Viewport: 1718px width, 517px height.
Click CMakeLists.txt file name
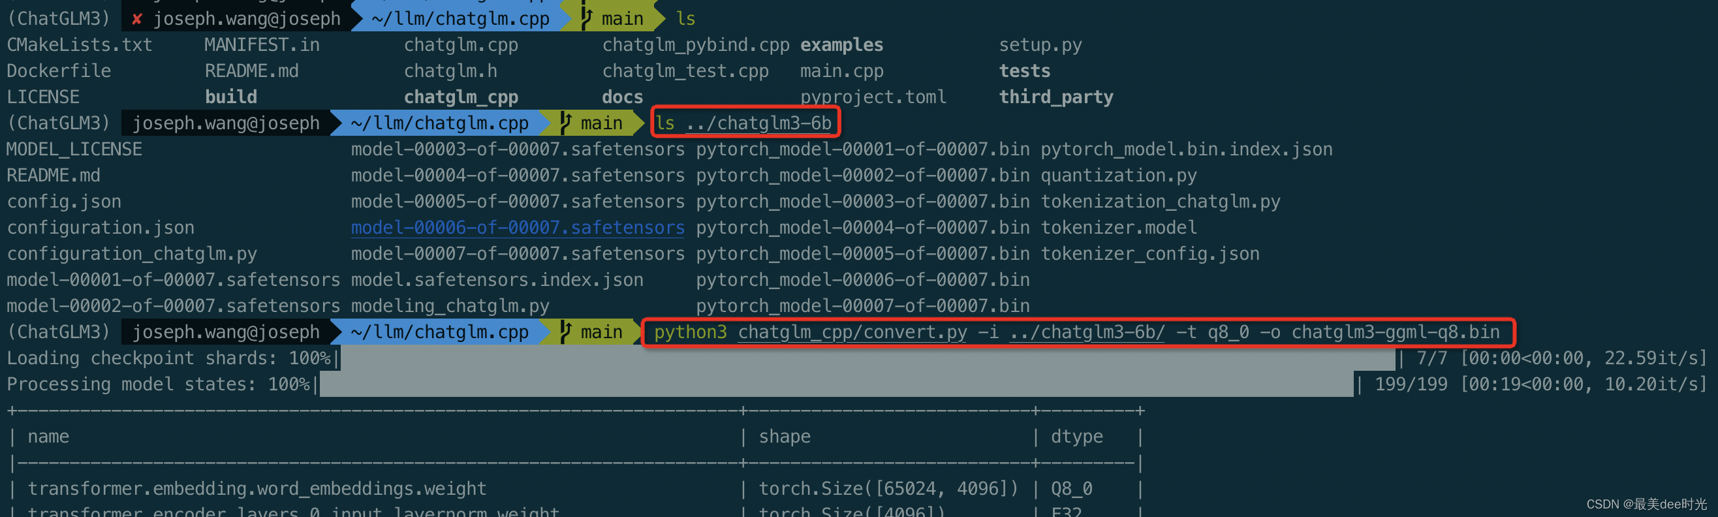point(80,44)
